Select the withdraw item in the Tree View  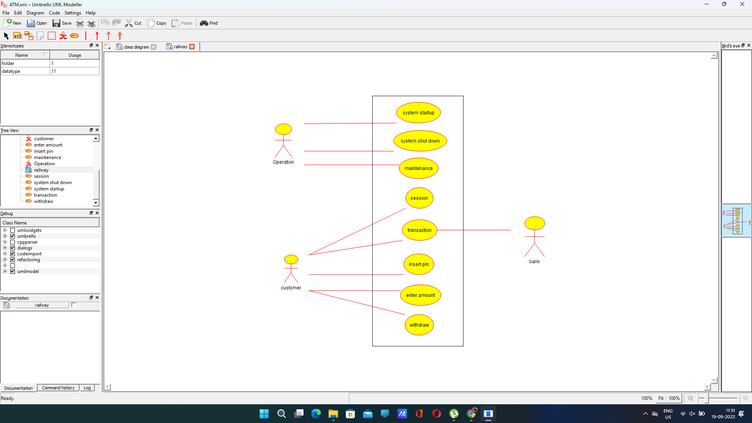coord(43,201)
